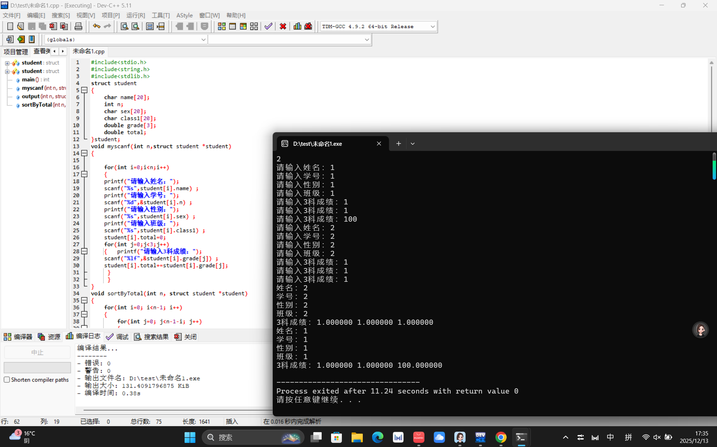Click the 关闭 bottom panel tab
The height and width of the screenshot is (447, 717).
(185, 337)
